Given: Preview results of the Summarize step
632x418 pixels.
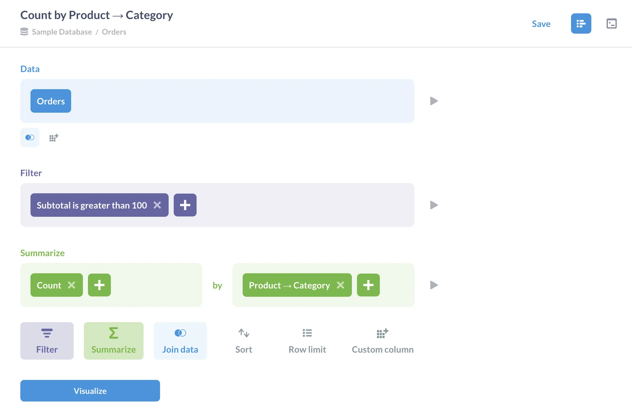Looking at the screenshot, I should coord(434,285).
